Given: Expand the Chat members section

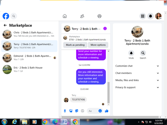Looking at the screenshot, I should (137, 73).
